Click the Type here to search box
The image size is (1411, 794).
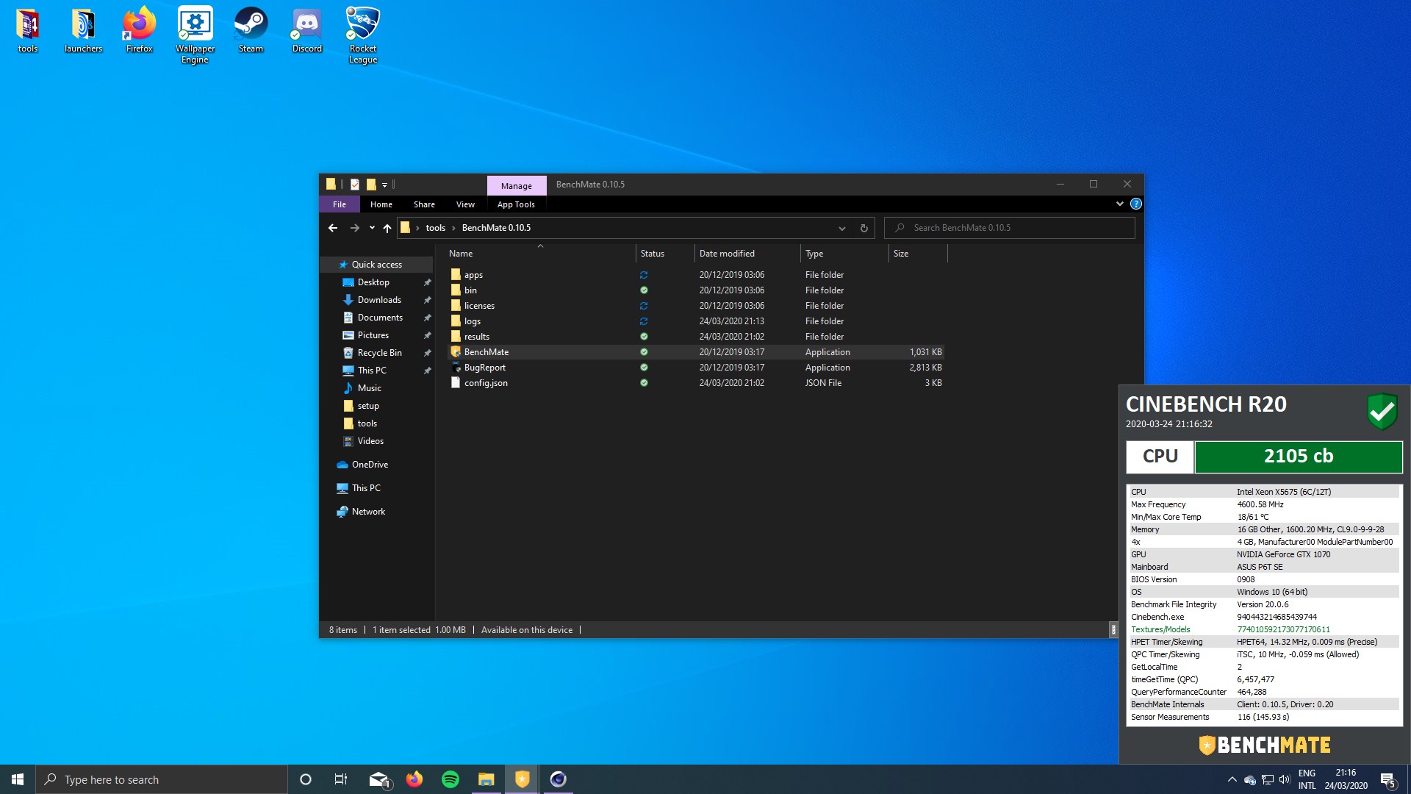tap(162, 779)
